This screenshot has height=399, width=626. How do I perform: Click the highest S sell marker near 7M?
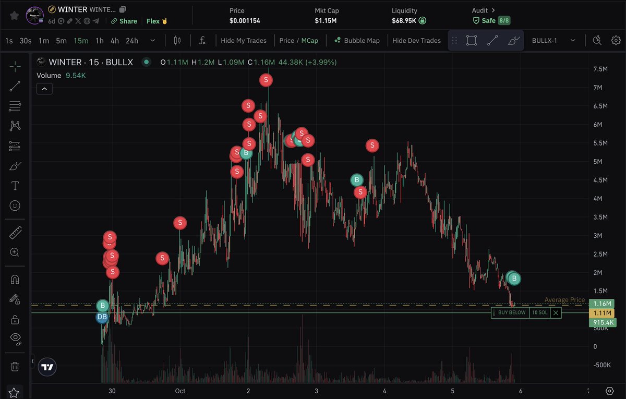coord(266,80)
